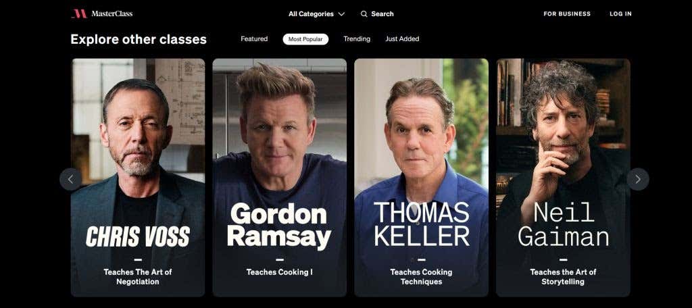692x308 pixels.
Task: Open the Chris Voss class card
Action: pos(138,178)
